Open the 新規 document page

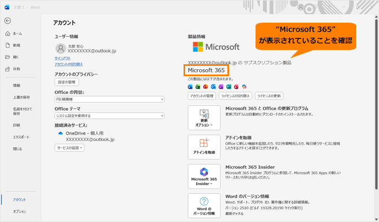14,45
